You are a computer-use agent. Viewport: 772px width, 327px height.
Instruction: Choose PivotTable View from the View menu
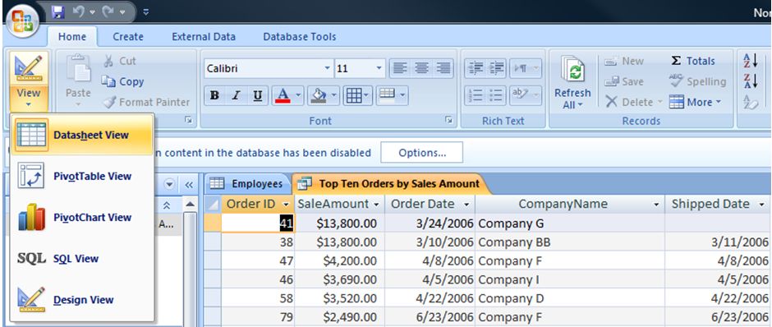(x=83, y=176)
